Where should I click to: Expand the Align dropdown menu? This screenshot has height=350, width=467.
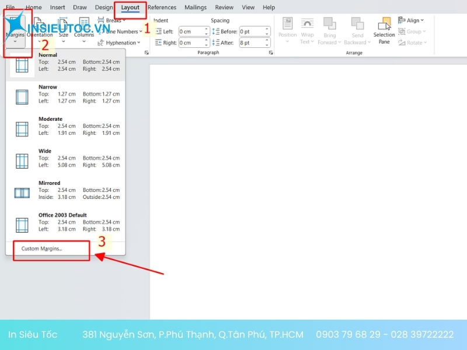click(412, 20)
